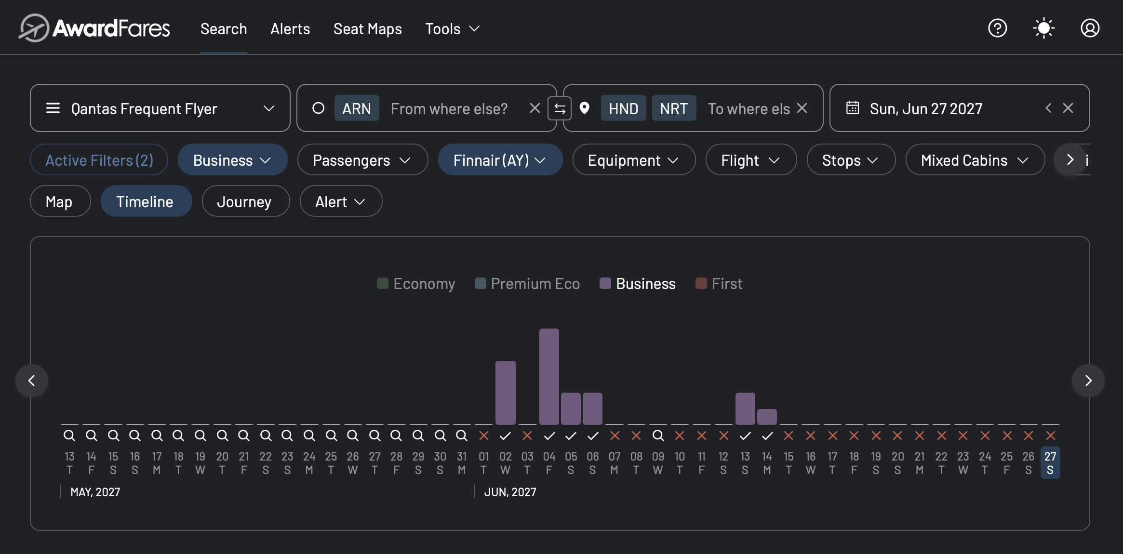Move timeline to later dates

(x=1088, y=381)
